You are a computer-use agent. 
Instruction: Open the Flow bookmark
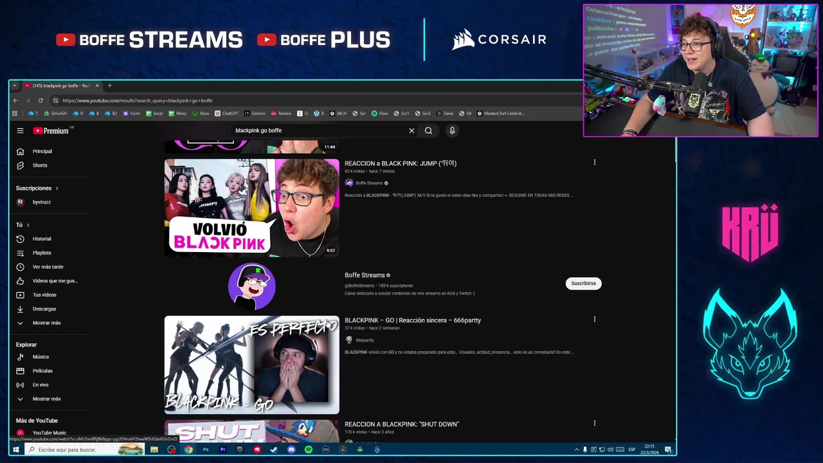380,113
